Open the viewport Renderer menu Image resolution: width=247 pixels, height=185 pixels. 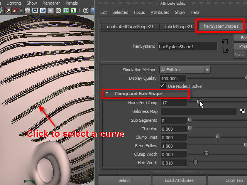[51, 3]
